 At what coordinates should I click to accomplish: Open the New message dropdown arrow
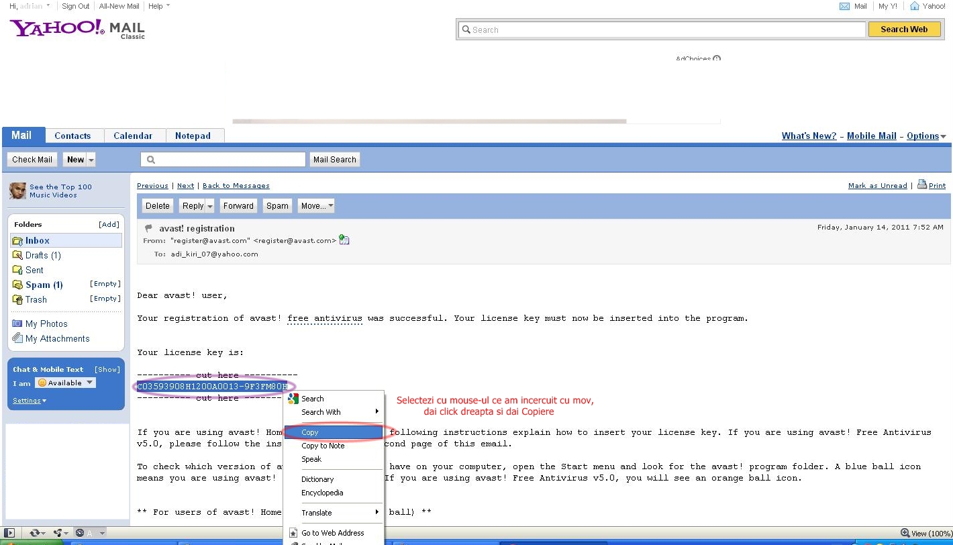tap(91, 160)
